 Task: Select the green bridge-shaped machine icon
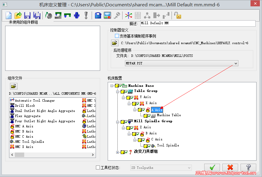67,15
